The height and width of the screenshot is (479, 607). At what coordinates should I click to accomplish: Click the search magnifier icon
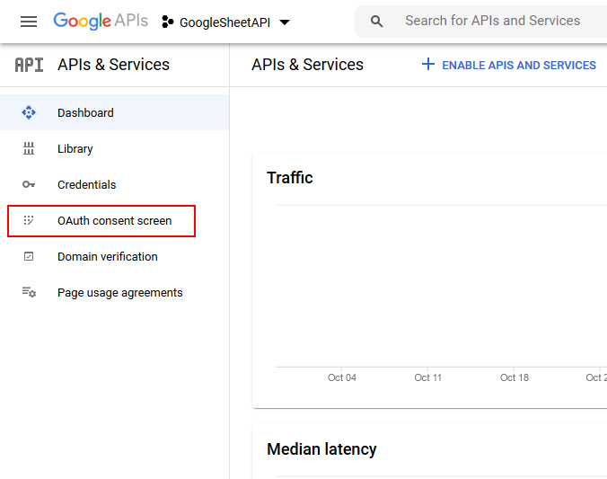click(377, 22)
